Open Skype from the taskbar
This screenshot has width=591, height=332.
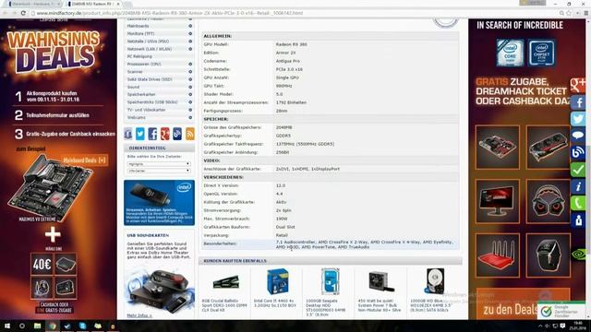(x=82, y=326)
